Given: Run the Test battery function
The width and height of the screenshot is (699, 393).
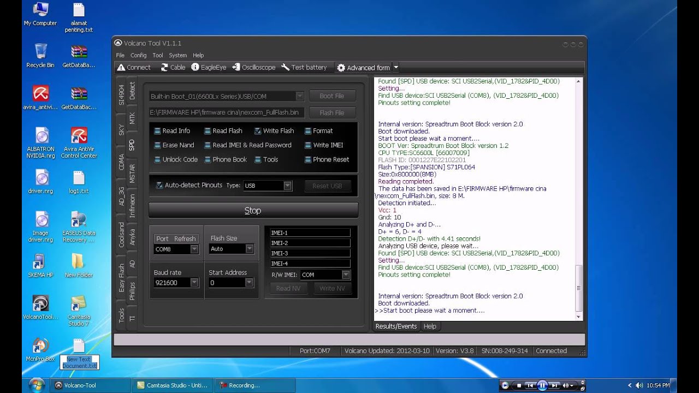Looking at the screenshot, I should pos(304,68).
